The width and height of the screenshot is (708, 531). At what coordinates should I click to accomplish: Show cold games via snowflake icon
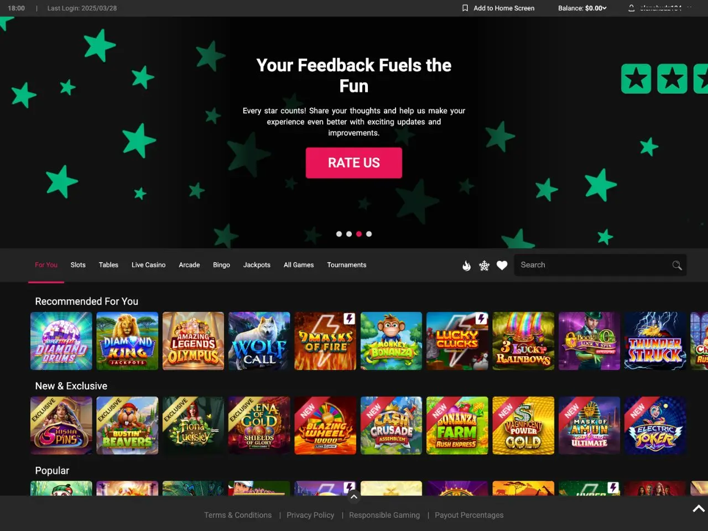[484, 265]
